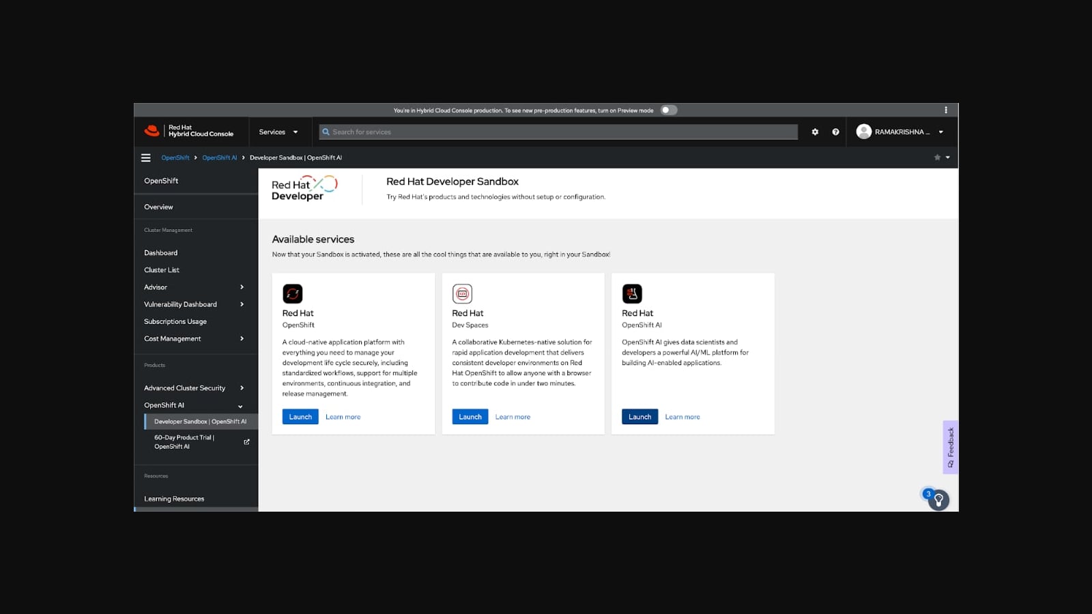Click Learn more on Dev Spaces card

pyautogui.click(x=513, y=417)
